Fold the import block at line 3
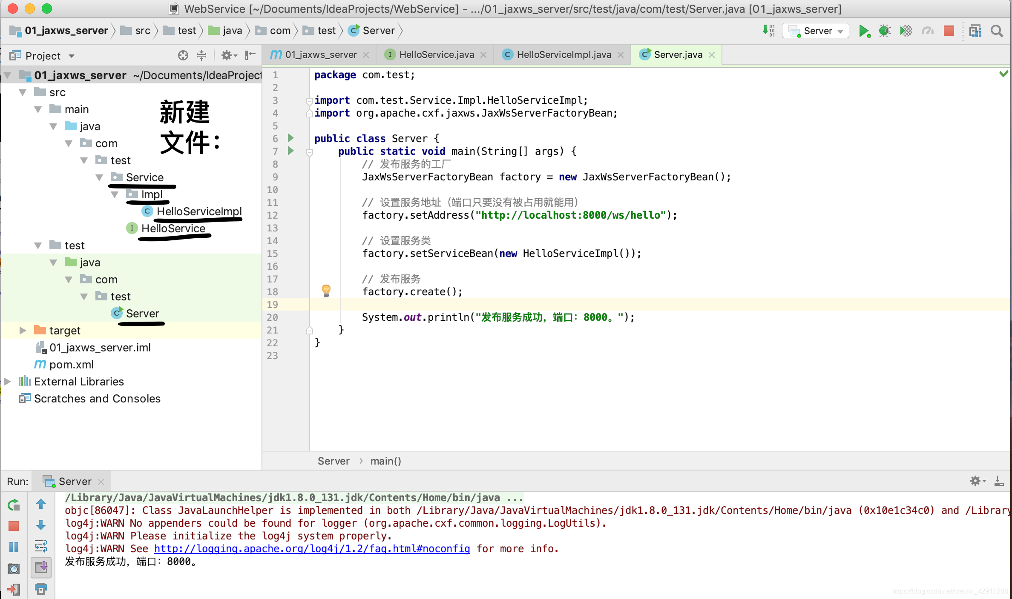The image size is (1012, 599). click(x=310, y=101)
